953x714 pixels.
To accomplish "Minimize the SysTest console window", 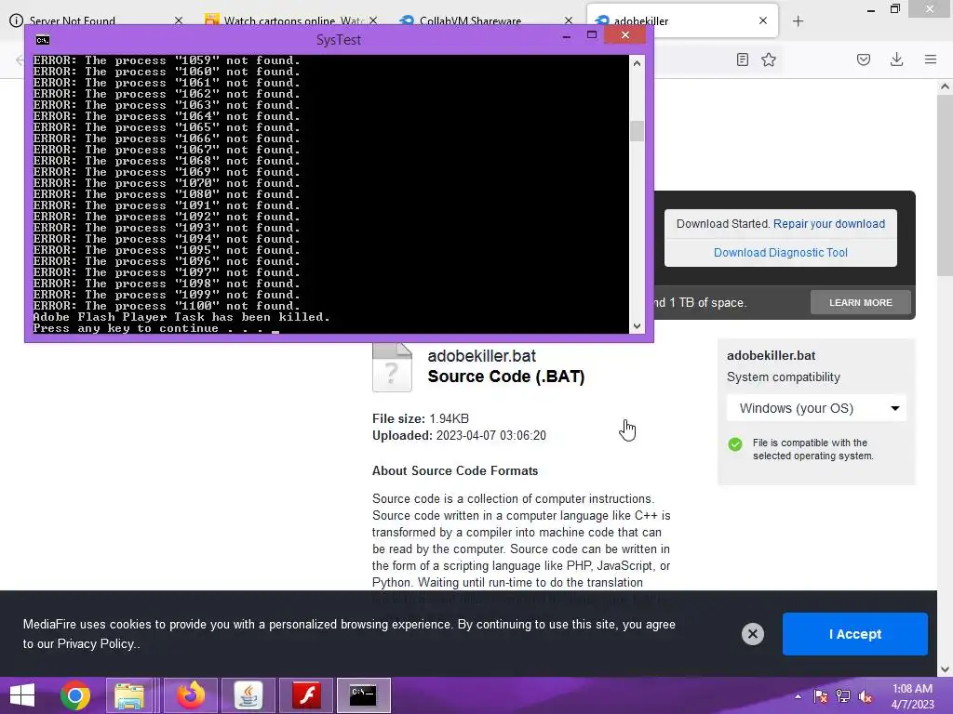I will pyautogui.click(x=567, y=36).
